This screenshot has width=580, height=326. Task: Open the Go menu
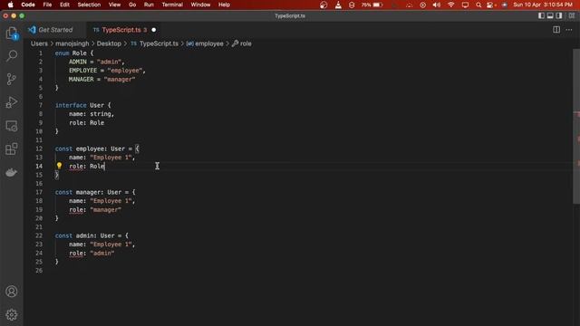coord(132,5)
